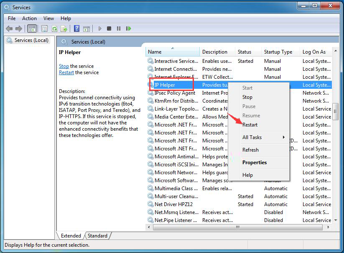Image resolution: width=344 pixels, height=253 pixels.
Task: Click the Restart the service link
Action: (66, 72)
